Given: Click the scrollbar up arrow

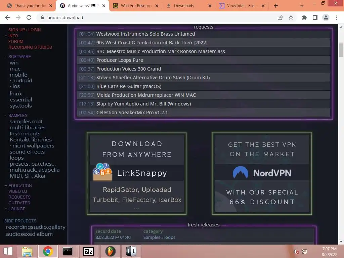Looking at the screenshot, I should point(341,27).
